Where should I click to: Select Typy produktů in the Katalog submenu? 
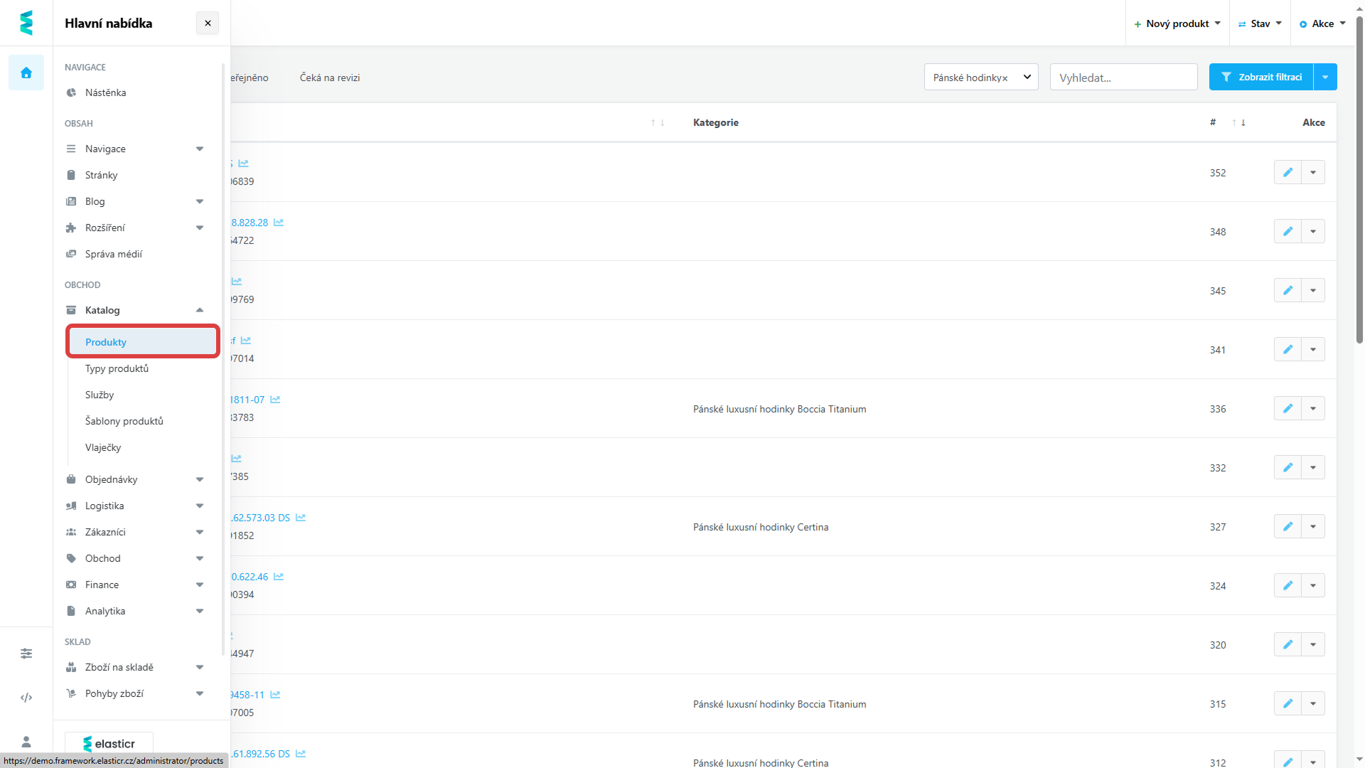117,368
